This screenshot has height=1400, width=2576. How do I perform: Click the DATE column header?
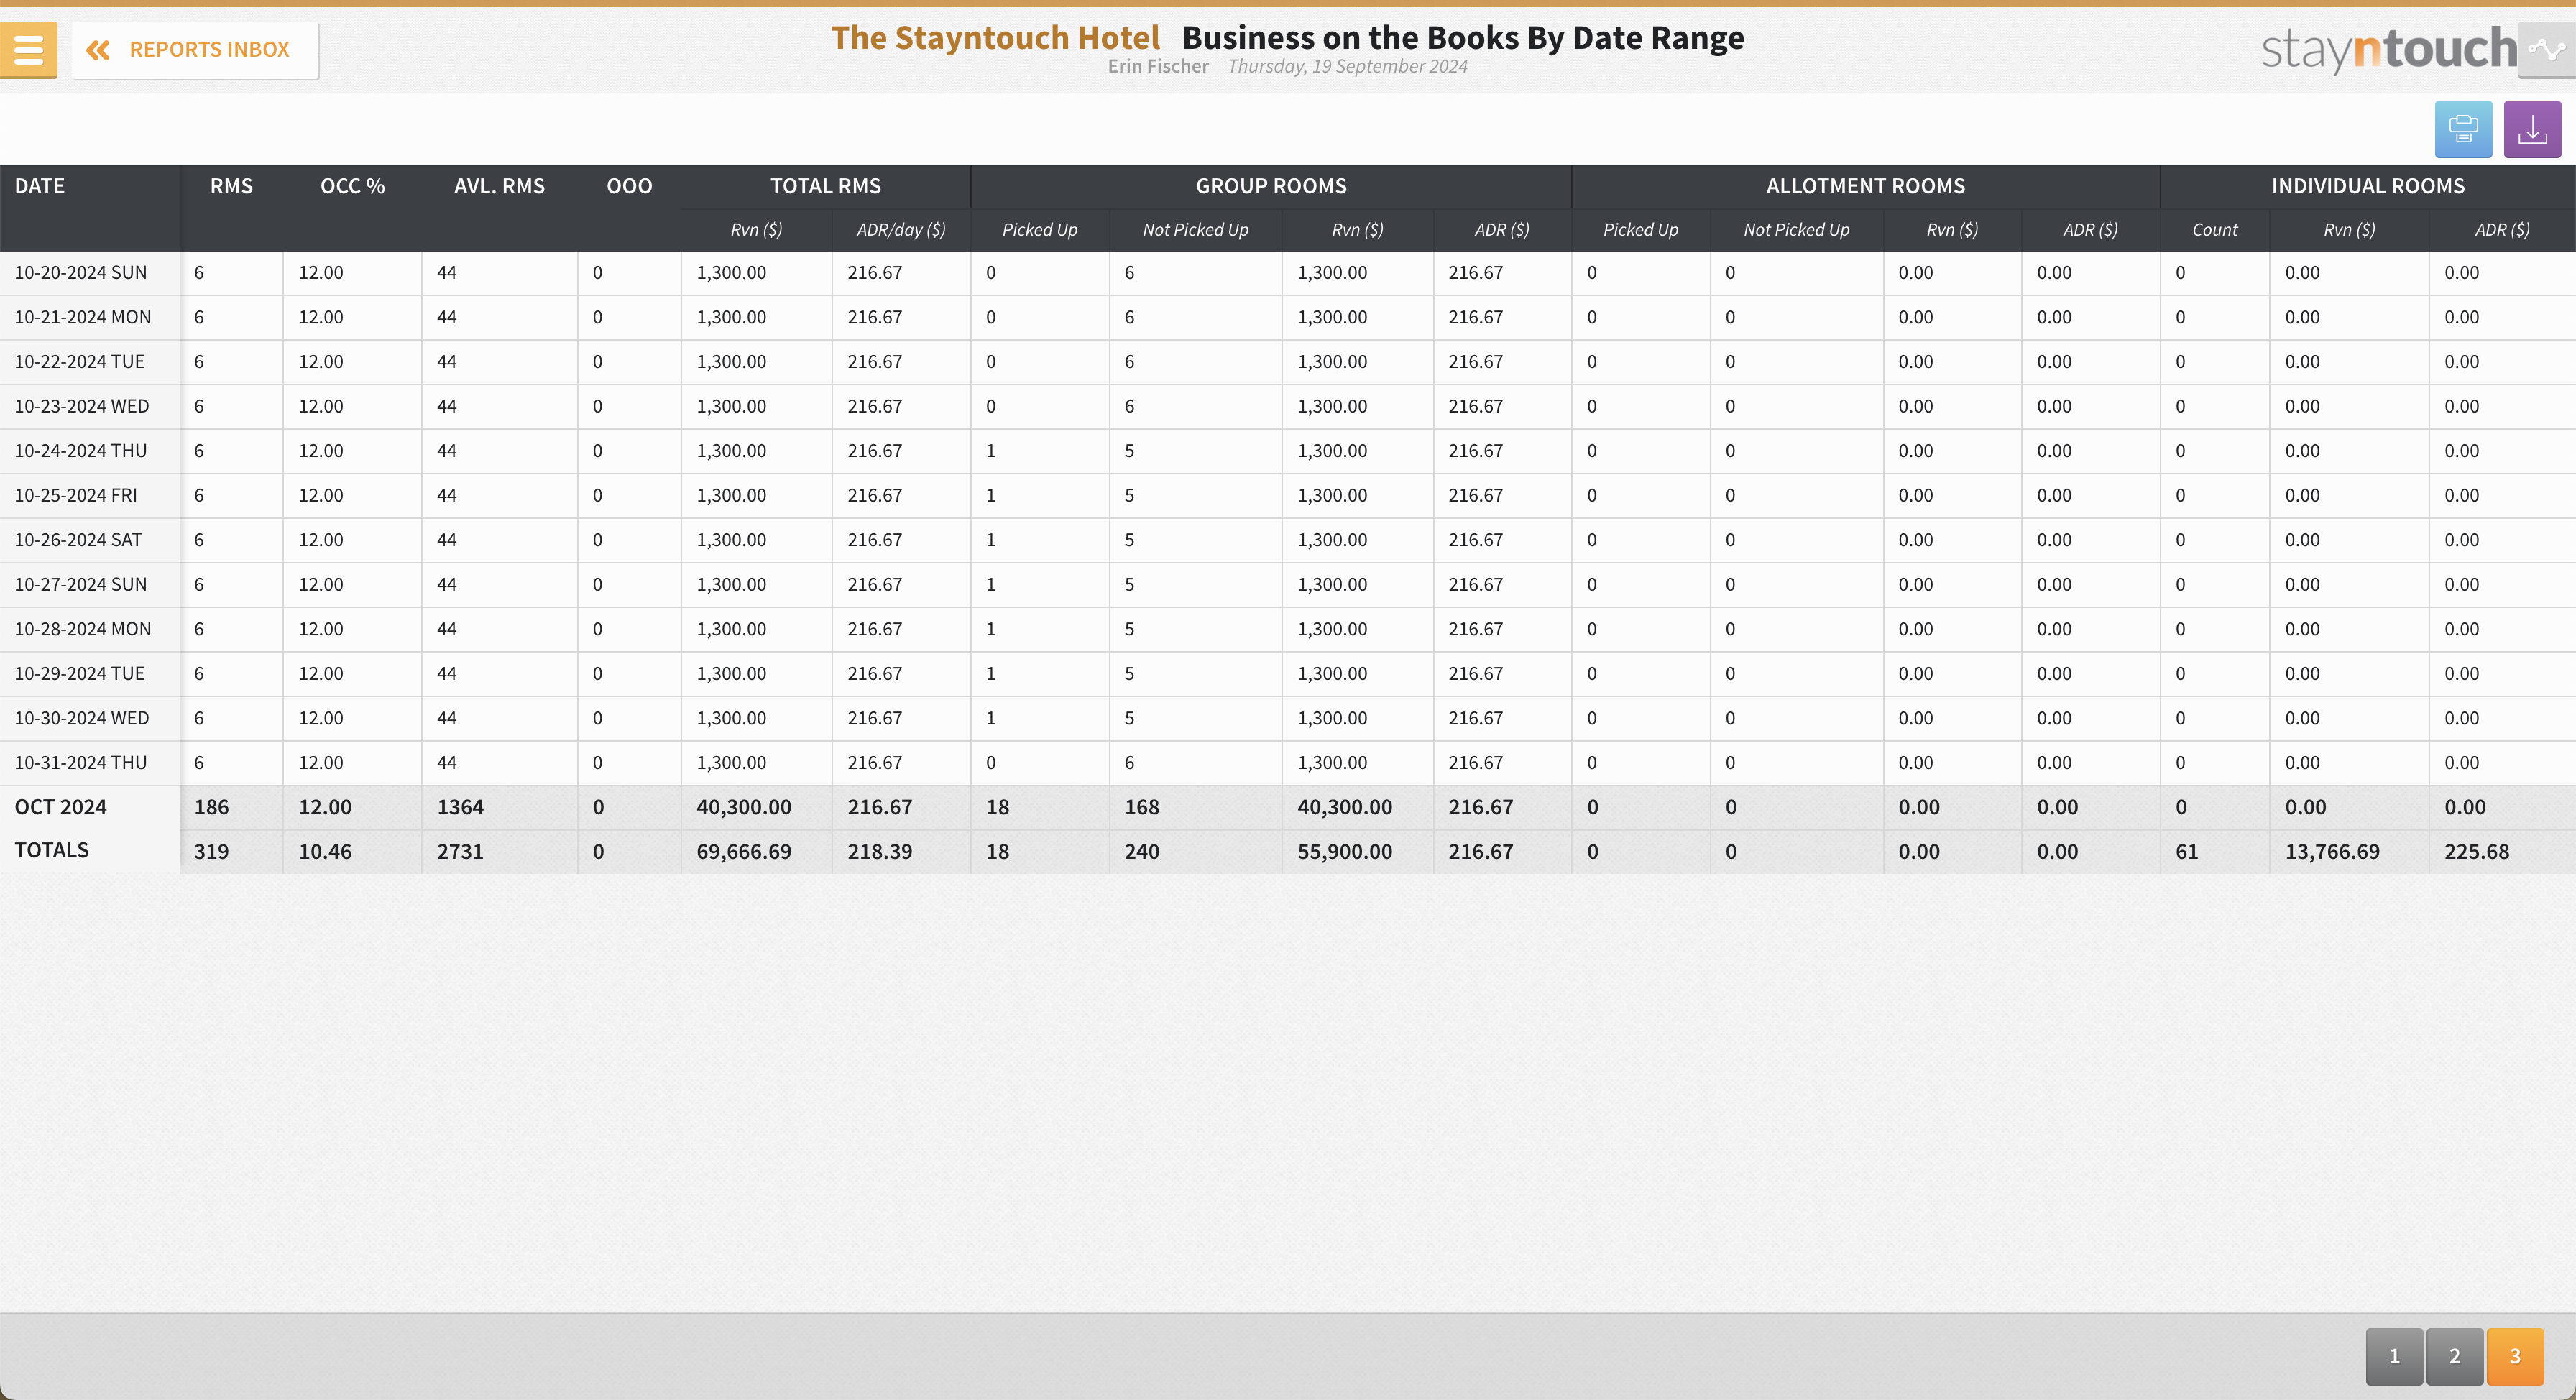(x=40, y=186)
